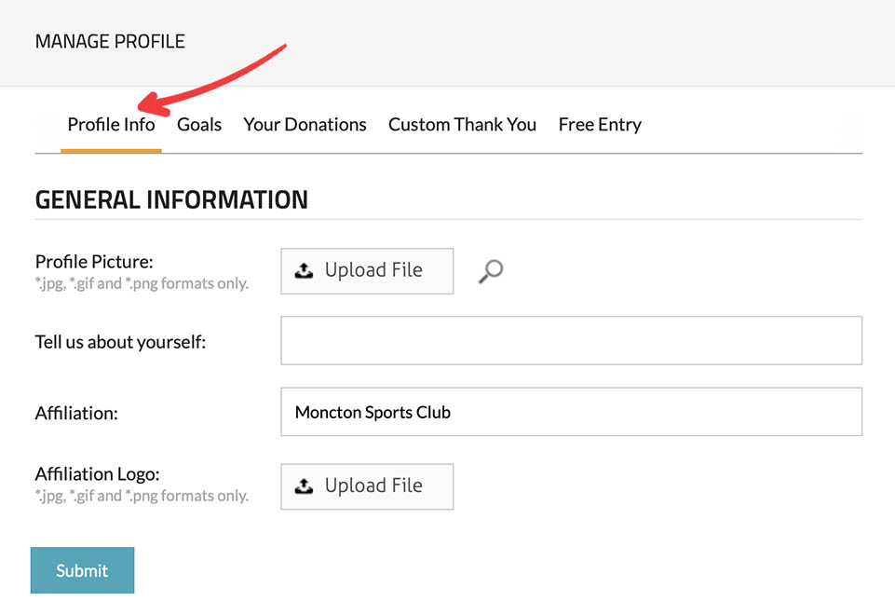Click the Affiliation label text
Image resolution: width=895 pixels, height=615 pixels.
pyautogui.click(x=76, y=413)
